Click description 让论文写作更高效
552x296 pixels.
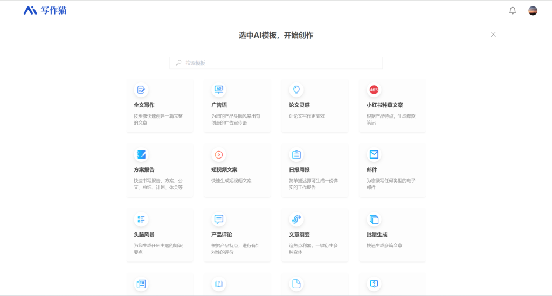307,116
